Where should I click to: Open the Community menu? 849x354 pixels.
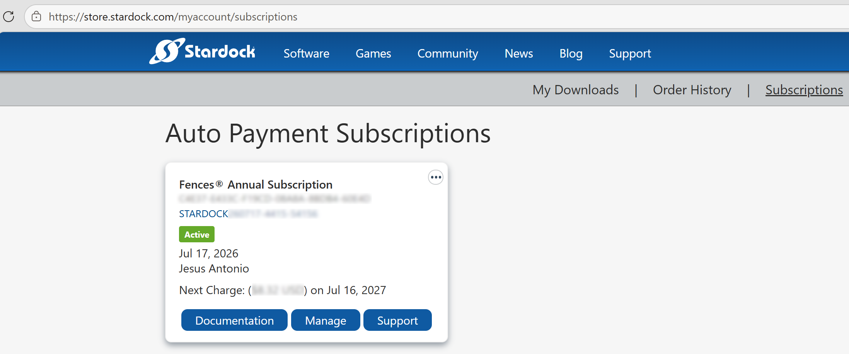(x=448, y=53)
